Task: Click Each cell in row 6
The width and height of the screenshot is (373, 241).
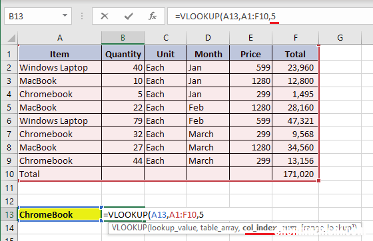Action: point(166,120)
